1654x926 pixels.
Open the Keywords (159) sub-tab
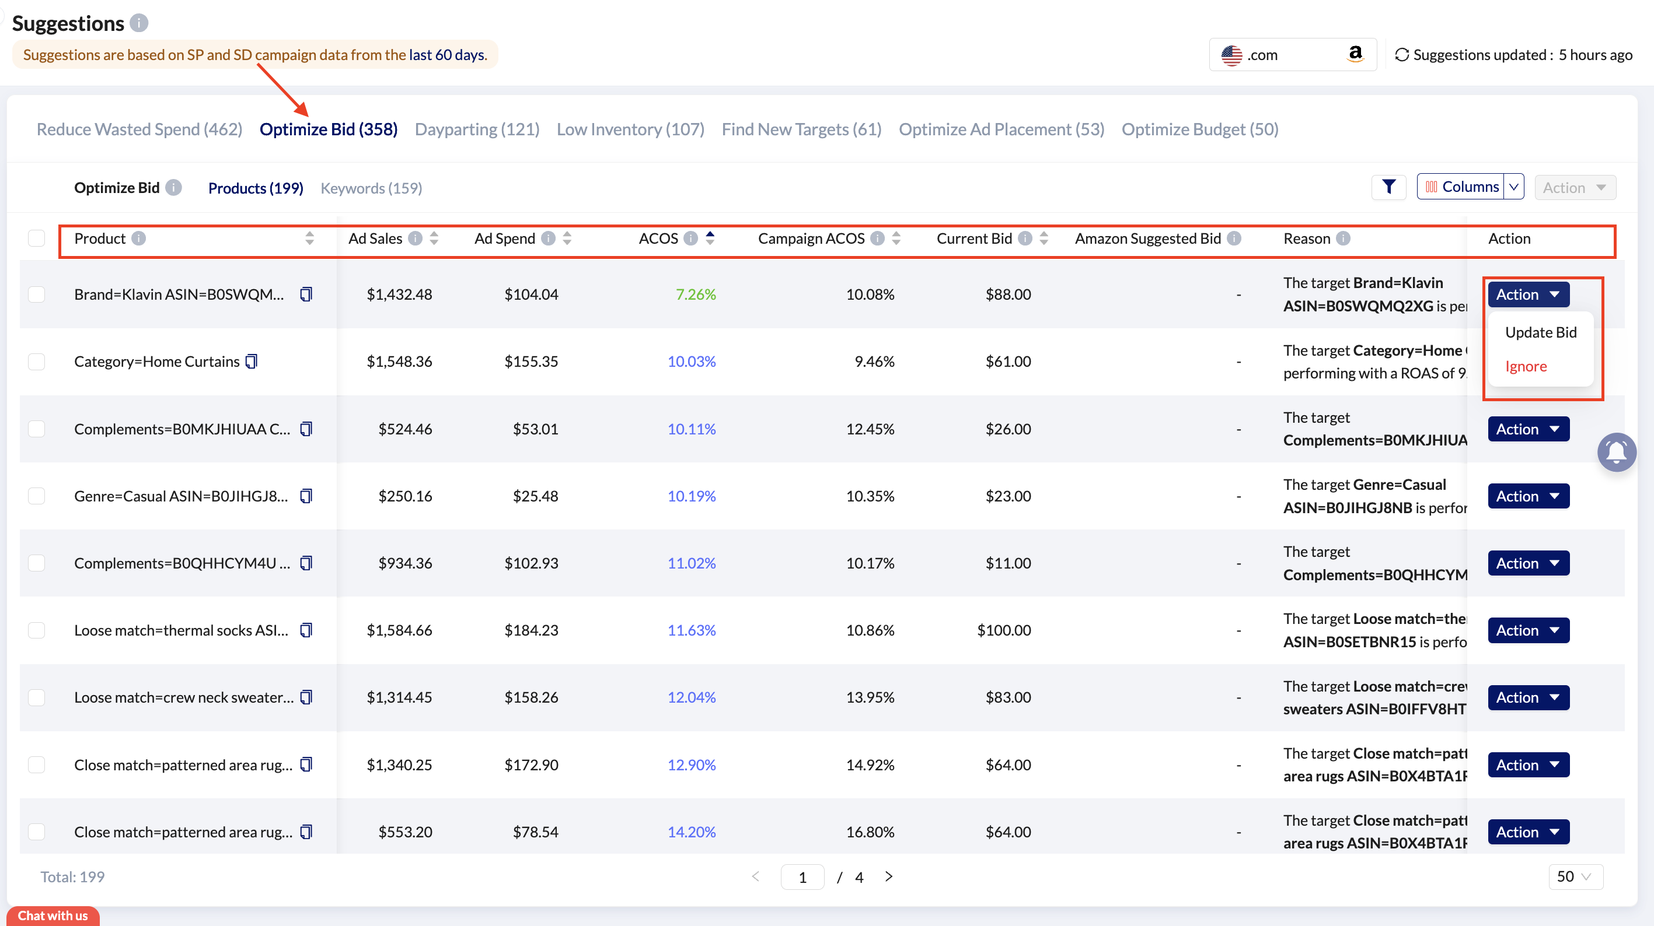pos(371,188)
